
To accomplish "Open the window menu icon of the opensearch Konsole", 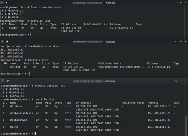I will tap(2, 2).
